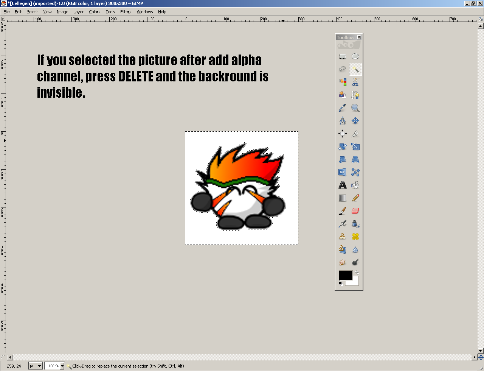Select the Color Picker tool
This screenshot has width=484, height=371.
pos(342,108)
